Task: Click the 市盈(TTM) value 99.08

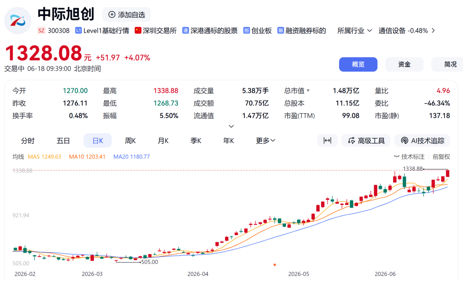Action: 351,115
